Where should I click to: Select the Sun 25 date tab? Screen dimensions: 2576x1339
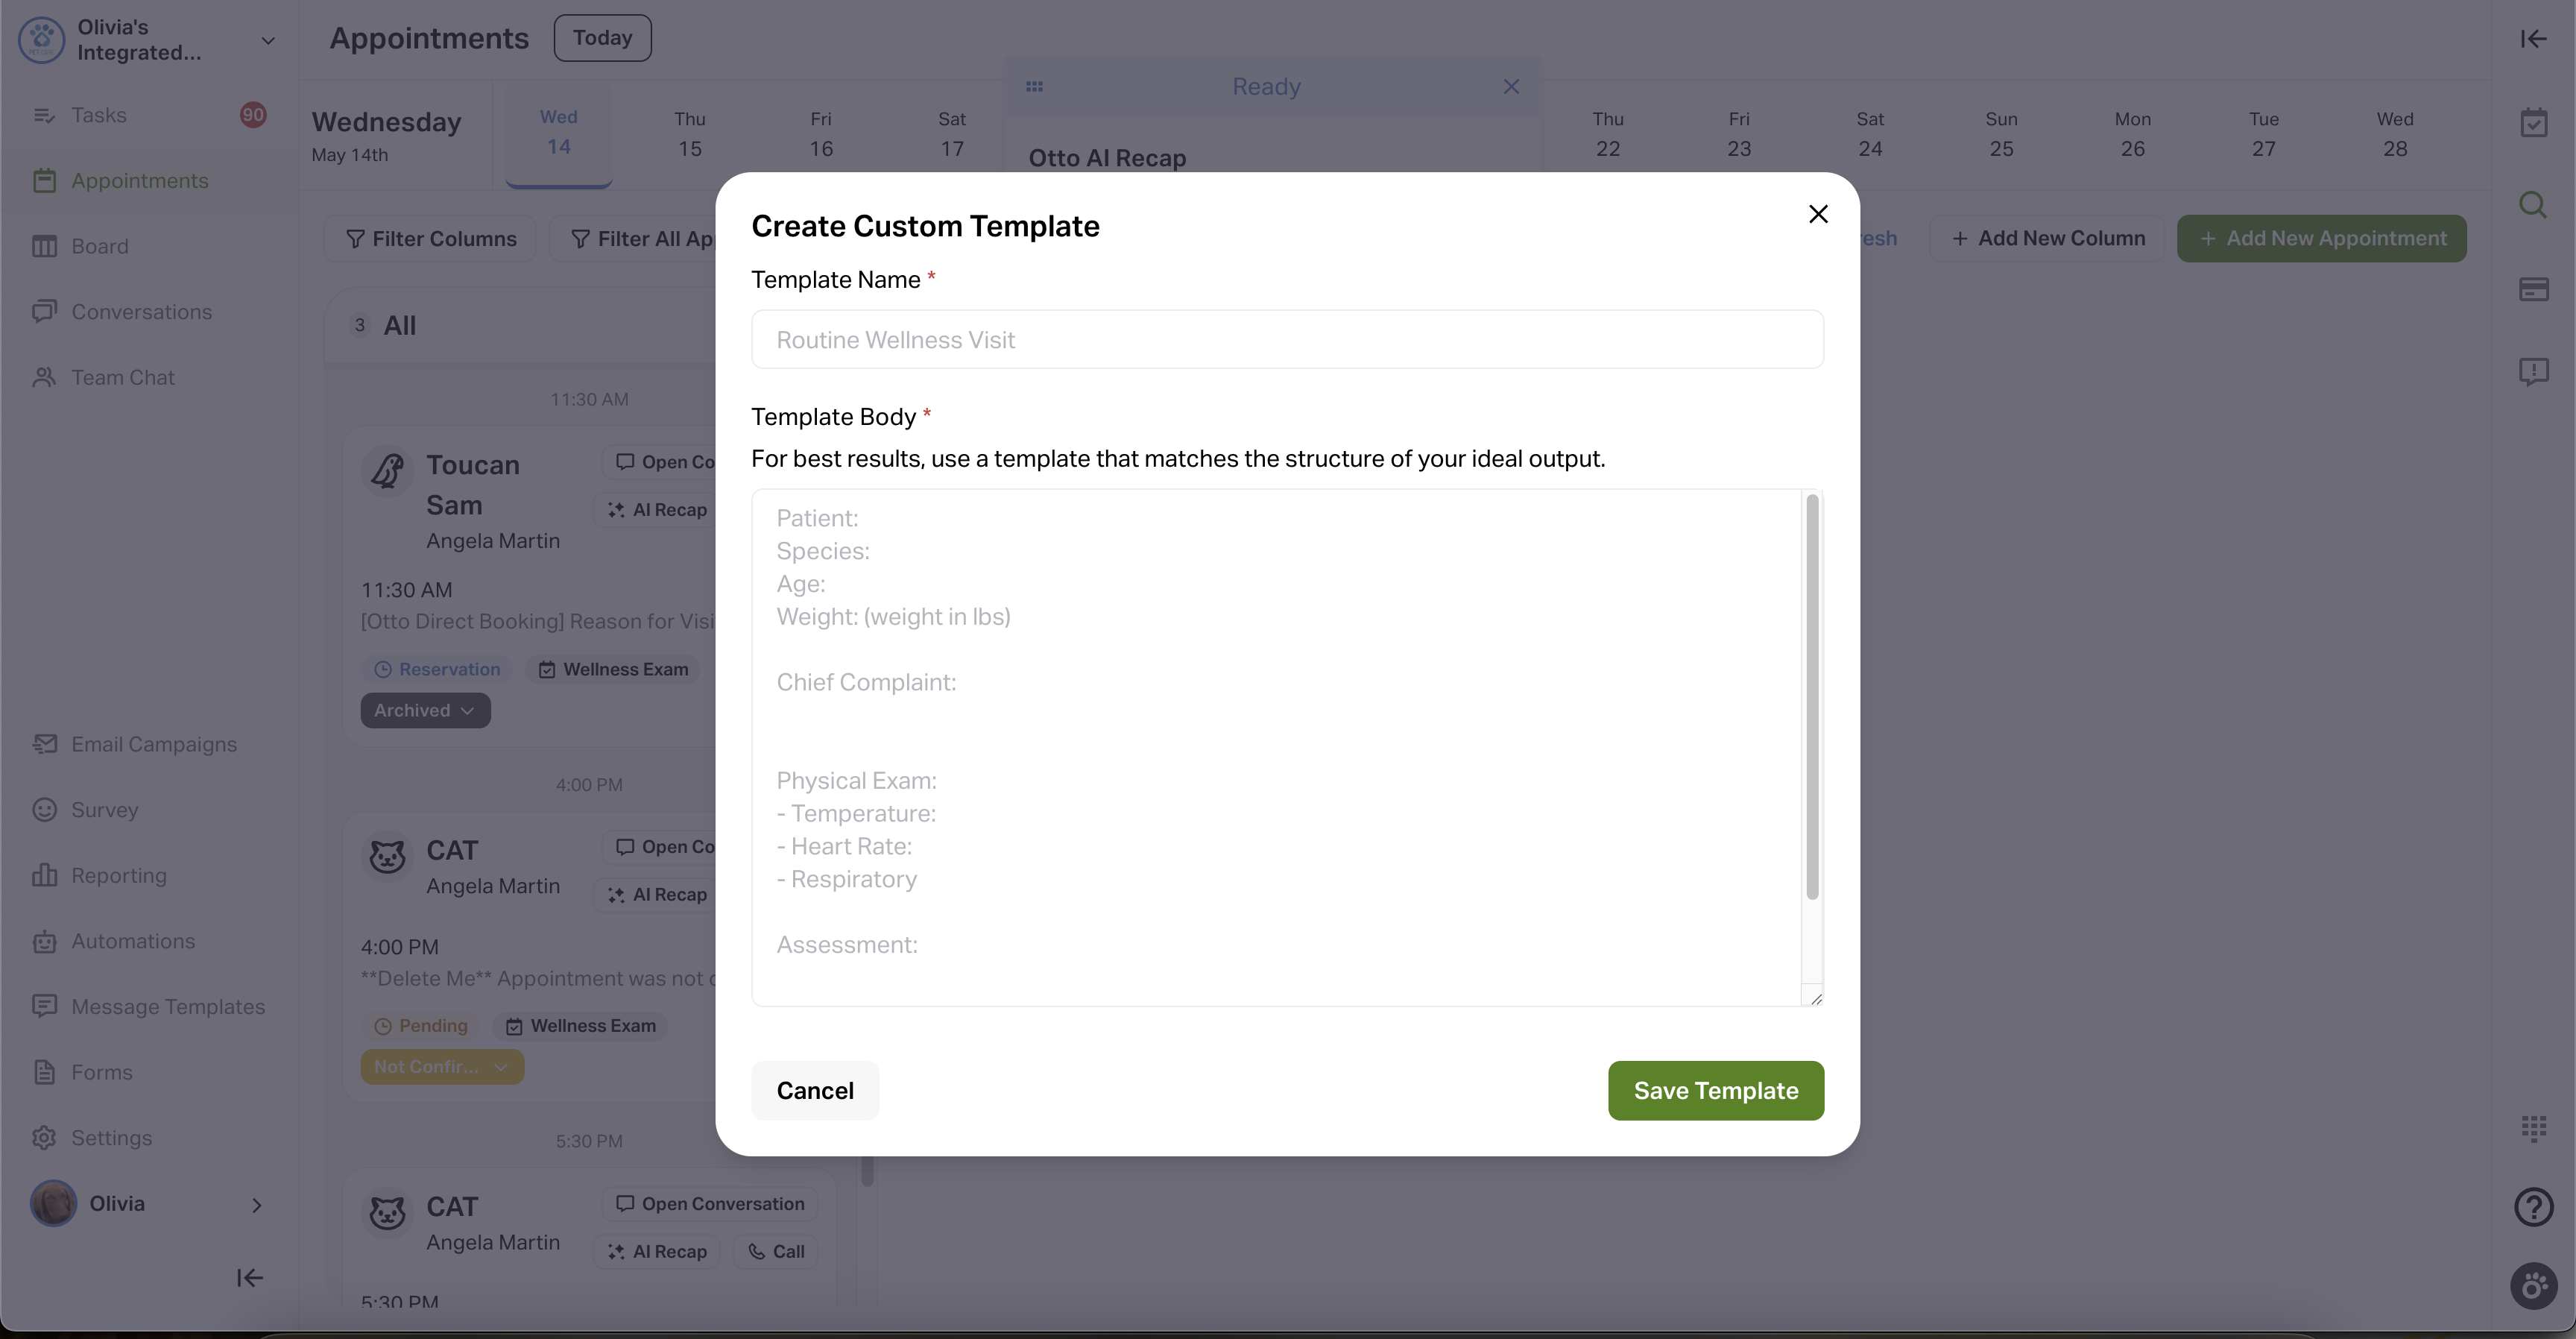point(2000,134)
